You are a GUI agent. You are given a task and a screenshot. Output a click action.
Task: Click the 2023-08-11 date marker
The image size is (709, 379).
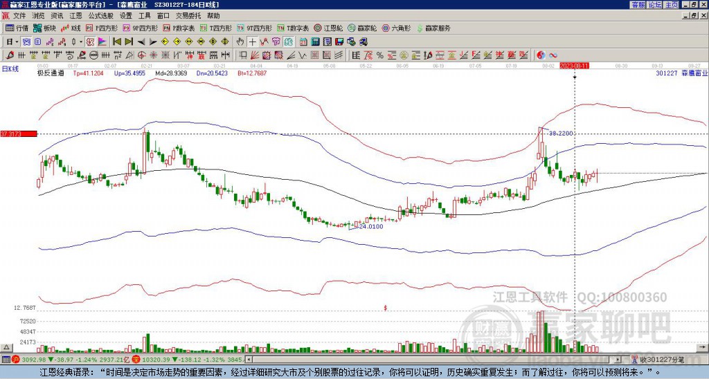(x=574, y=66)
